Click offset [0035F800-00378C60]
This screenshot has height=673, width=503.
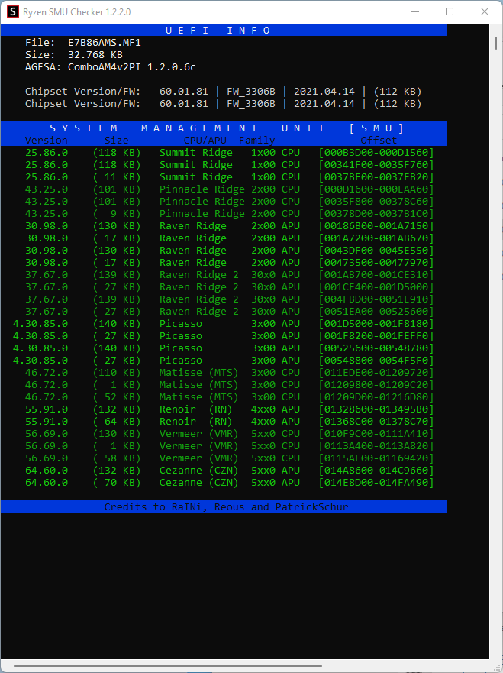pyautogui.click(x=376, y=202)
